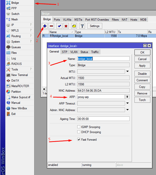
Task: Switch to the STP tab
Action: click(65, 52)
